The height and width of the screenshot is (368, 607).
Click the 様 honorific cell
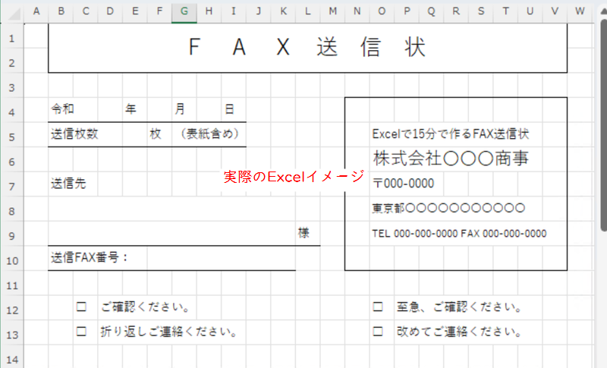[303, 233]
